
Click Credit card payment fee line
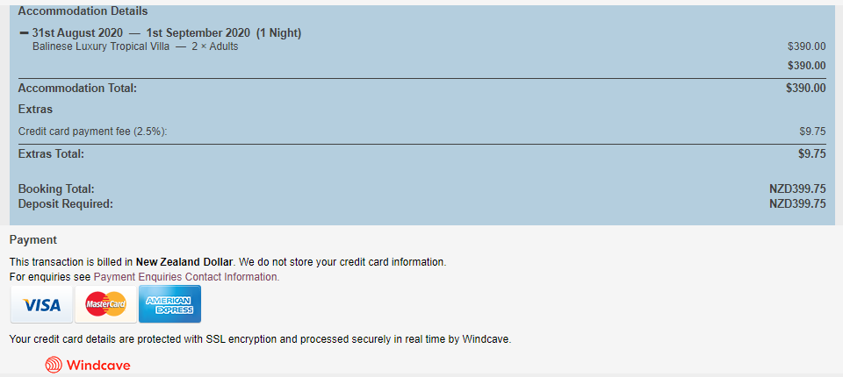click(92, 131)
